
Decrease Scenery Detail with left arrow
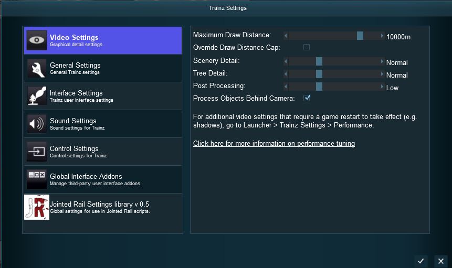tap(286, 61)
